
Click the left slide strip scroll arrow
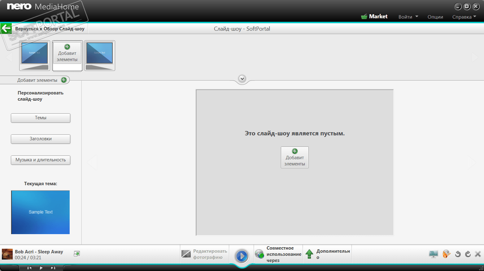point(9,57)
